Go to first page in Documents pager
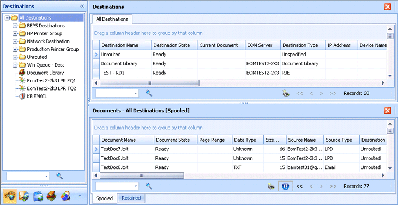Viewport: 398px width, 205px height. (x=299, y=186)
